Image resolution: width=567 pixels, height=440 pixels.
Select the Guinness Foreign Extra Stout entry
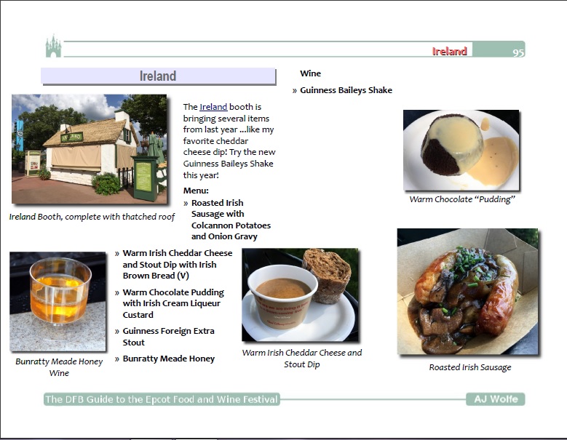168,337
